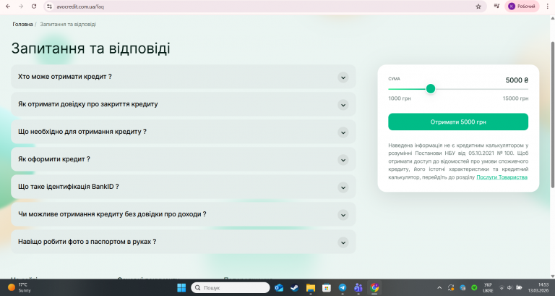Click the blue globe tray icon
Viewport: 555px width, 296px height.
tap(462, 287)
